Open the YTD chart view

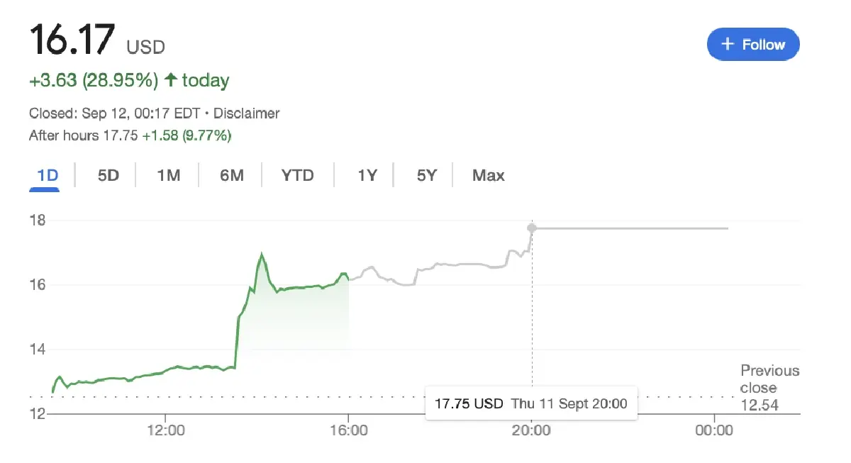[297, 175]
